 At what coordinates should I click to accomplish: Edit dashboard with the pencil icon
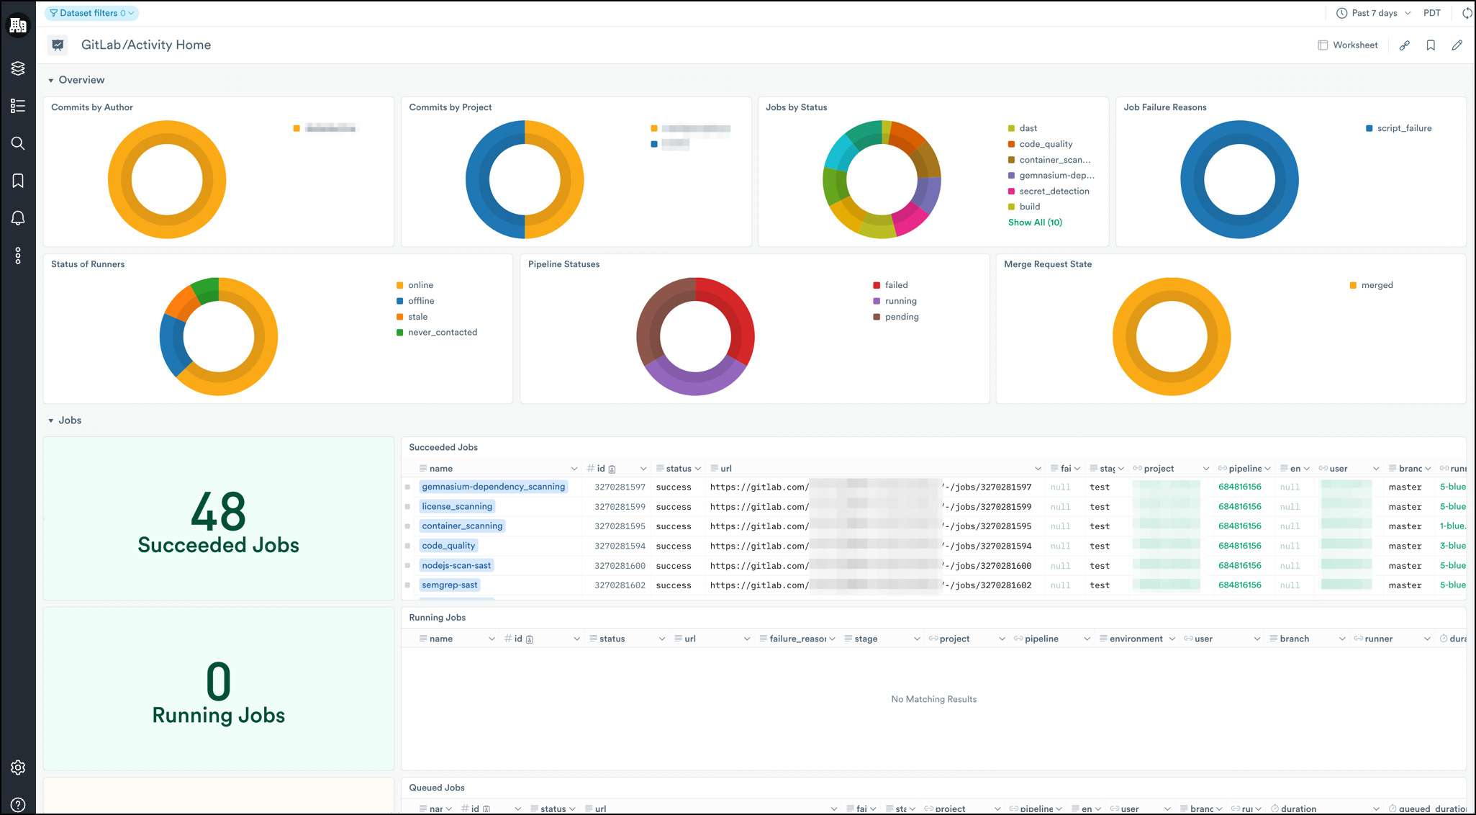pyautogui.click(x=1457, y=45)
